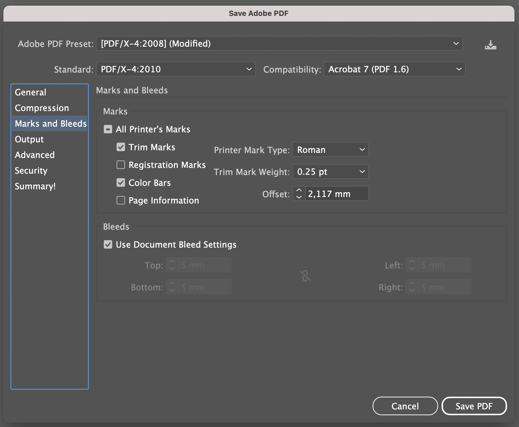This screenshot has height=427, width=519.
Task: Go to the Compression section
Action: point(42,108)
